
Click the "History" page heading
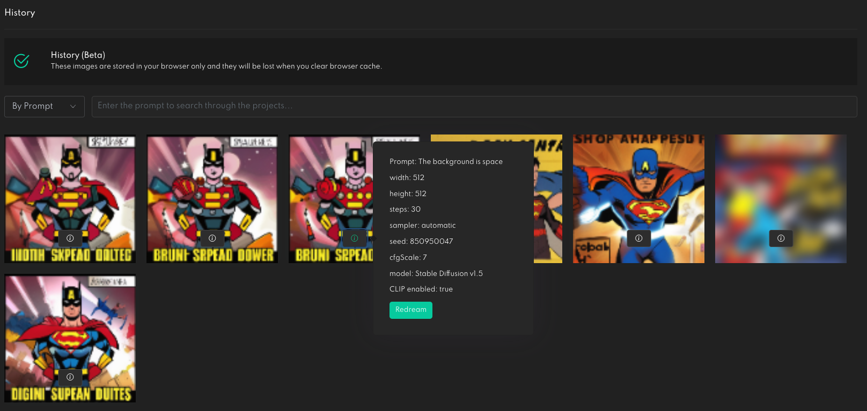[x=20, y=12]
